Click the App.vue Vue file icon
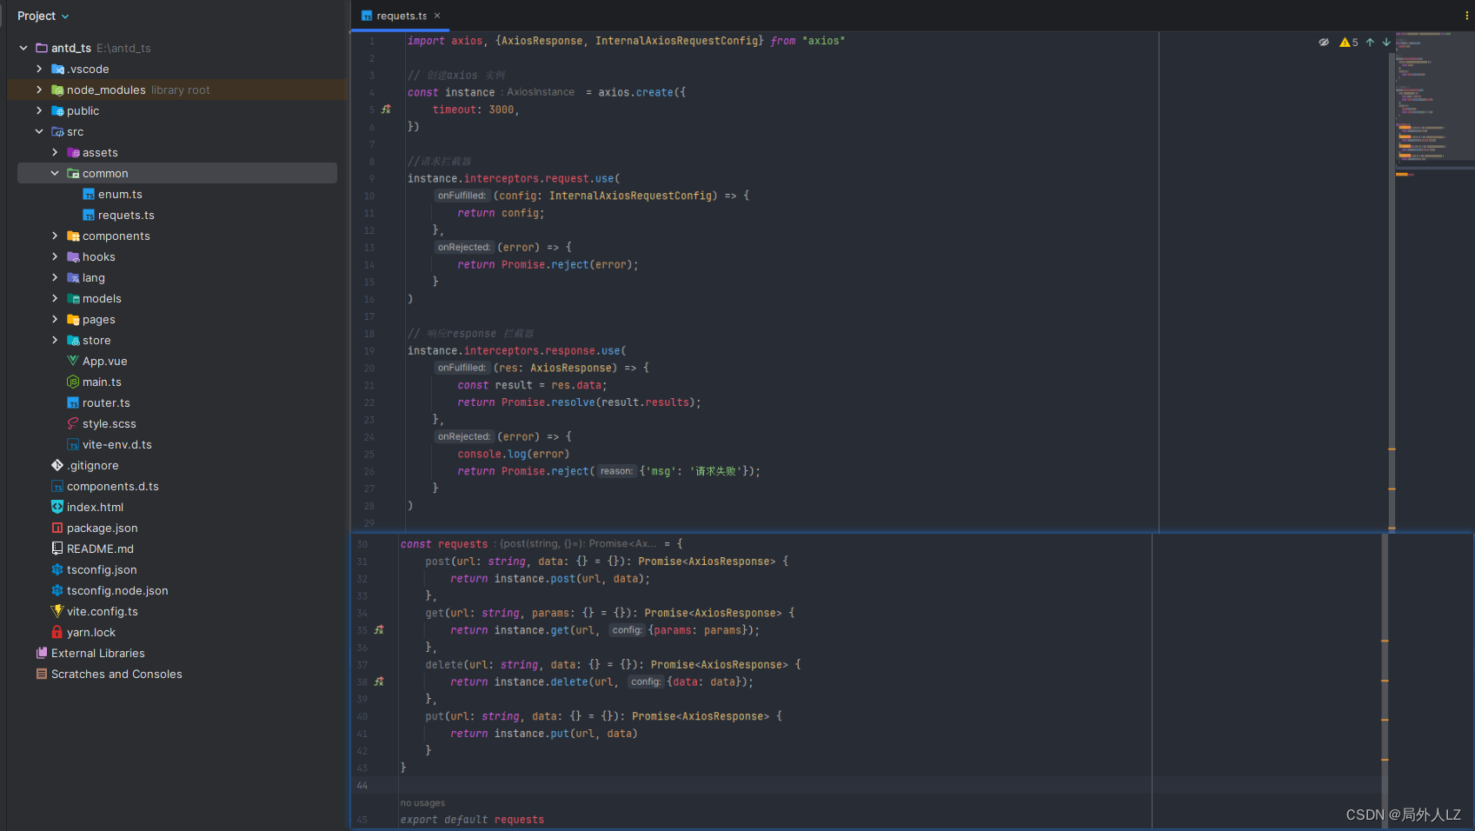 click(x=73, y=361)
